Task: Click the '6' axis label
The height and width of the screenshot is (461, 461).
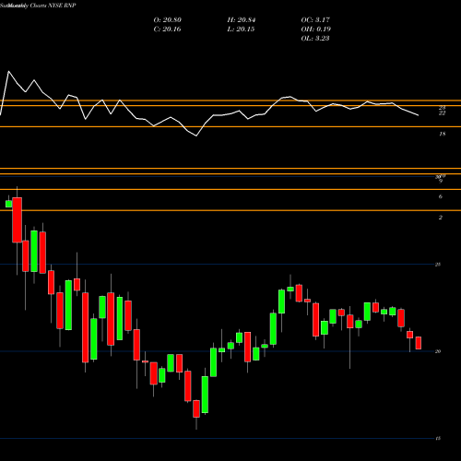Action: coord(441,196)
